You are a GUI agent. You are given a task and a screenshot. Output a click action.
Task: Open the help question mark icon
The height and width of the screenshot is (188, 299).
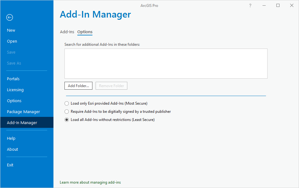click(x=250, y=5)
